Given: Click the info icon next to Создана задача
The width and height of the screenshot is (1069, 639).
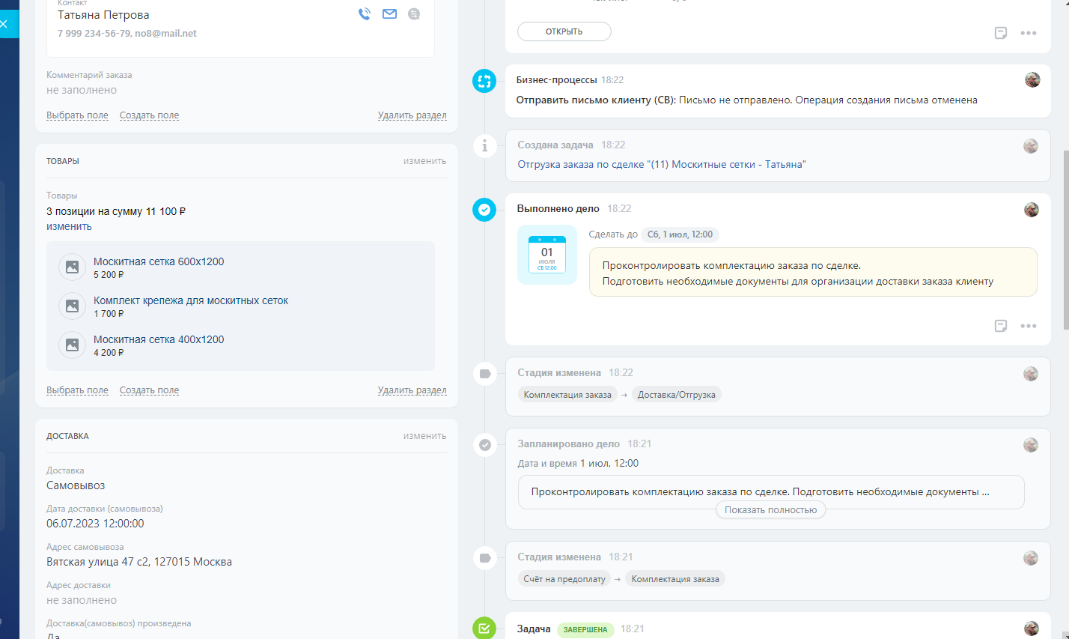Looking at the screenshot, I should coord(484,145).
